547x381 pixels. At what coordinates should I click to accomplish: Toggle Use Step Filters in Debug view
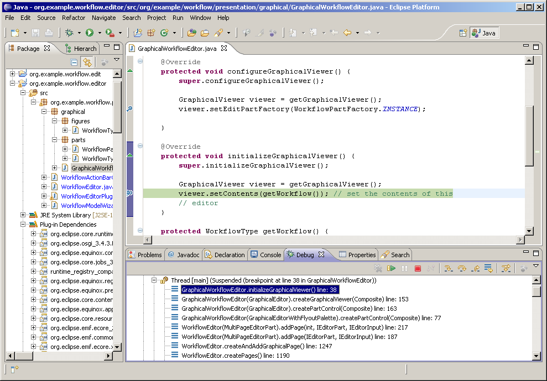click(x=506, y=268)
